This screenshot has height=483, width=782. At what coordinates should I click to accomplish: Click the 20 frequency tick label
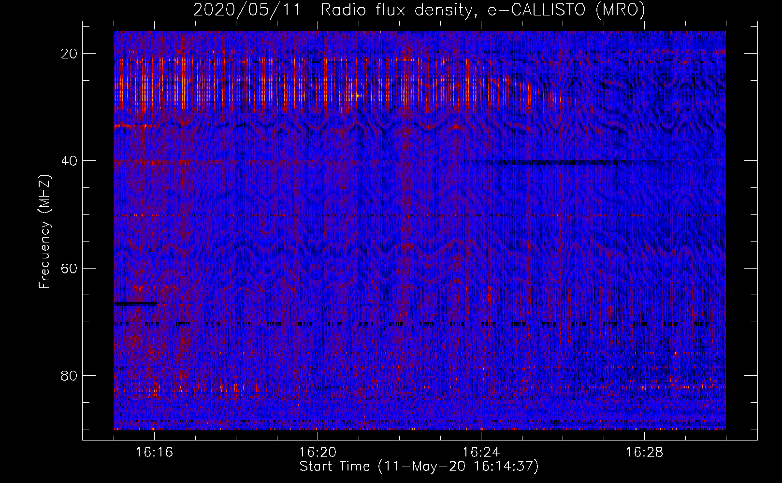coord(70,53)
